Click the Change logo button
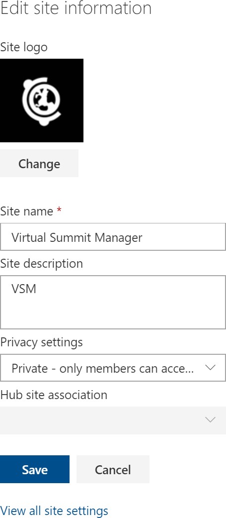Image resolution: width=226 pixels, height=518 pixels. click(x=39, y=163)
